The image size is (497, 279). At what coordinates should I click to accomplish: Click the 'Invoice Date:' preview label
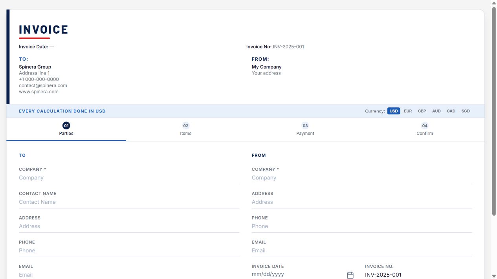click(x=33, y=47)
